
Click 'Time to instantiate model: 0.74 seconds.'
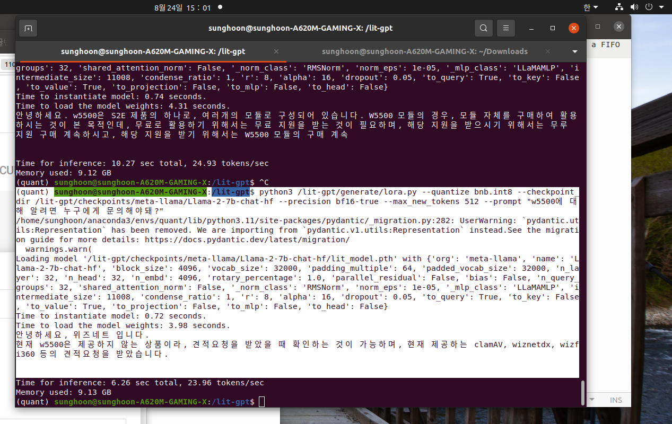[111, 96]
